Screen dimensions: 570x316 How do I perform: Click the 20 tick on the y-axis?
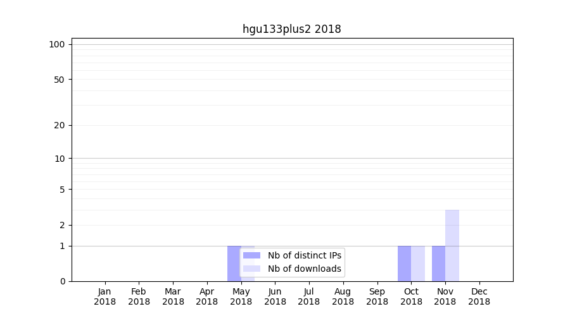(x=60, y=125)
